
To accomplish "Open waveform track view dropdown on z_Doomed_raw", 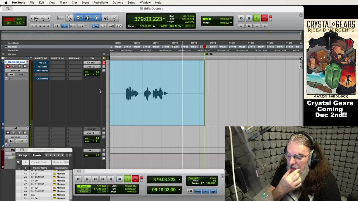I will point(17,71).
